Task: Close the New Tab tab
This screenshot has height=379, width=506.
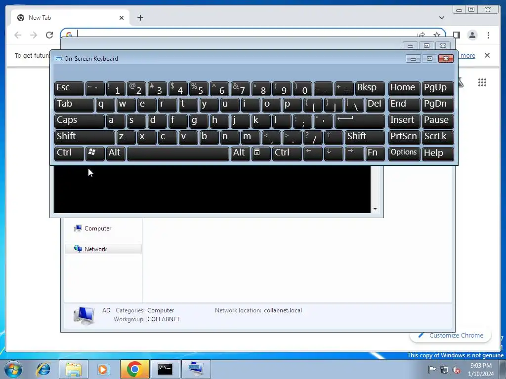Action: (x=122, y=18)
